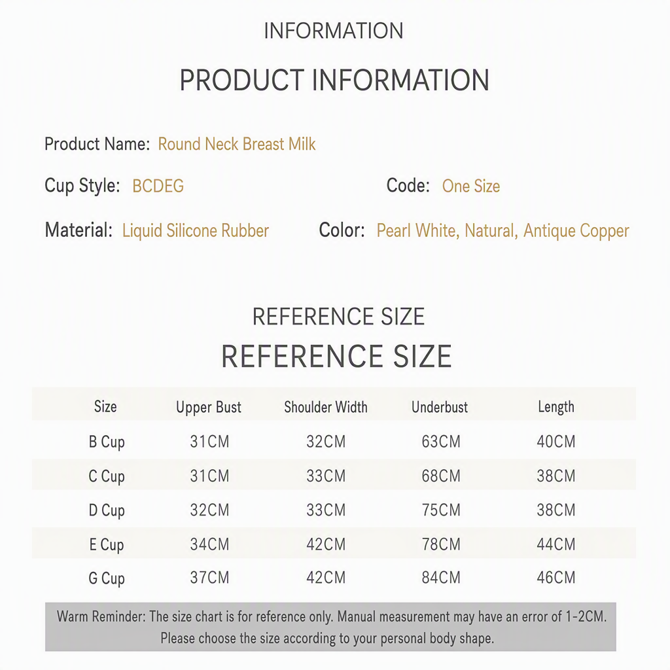Click the Upper Bust column header
This screenshot has height=670, width=670.
(x=209, y=407)
